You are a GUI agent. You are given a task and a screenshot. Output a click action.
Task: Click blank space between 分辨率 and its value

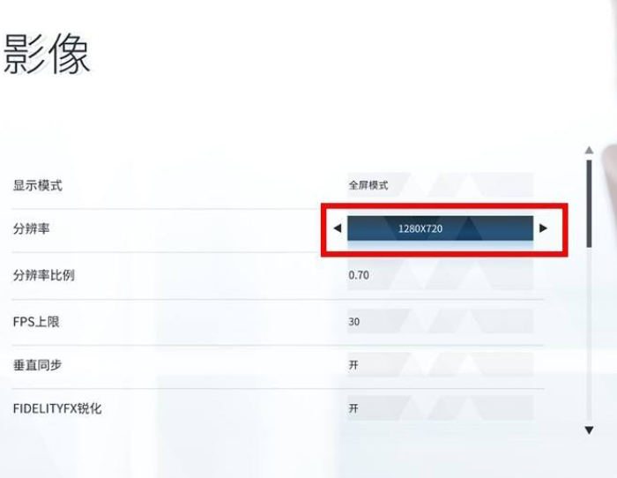point(185,228)
